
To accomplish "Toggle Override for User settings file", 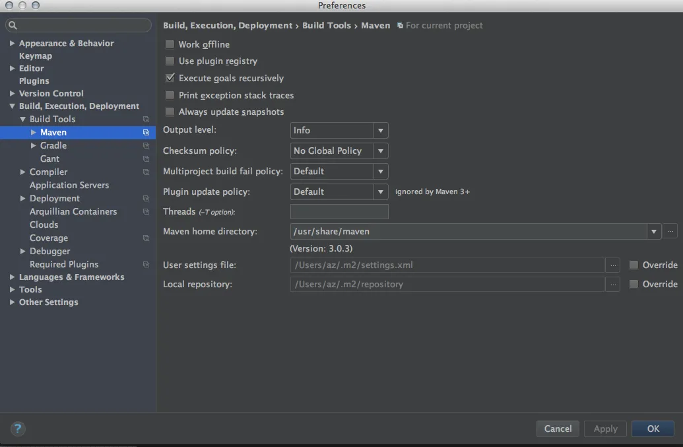I will pos(634,265).
